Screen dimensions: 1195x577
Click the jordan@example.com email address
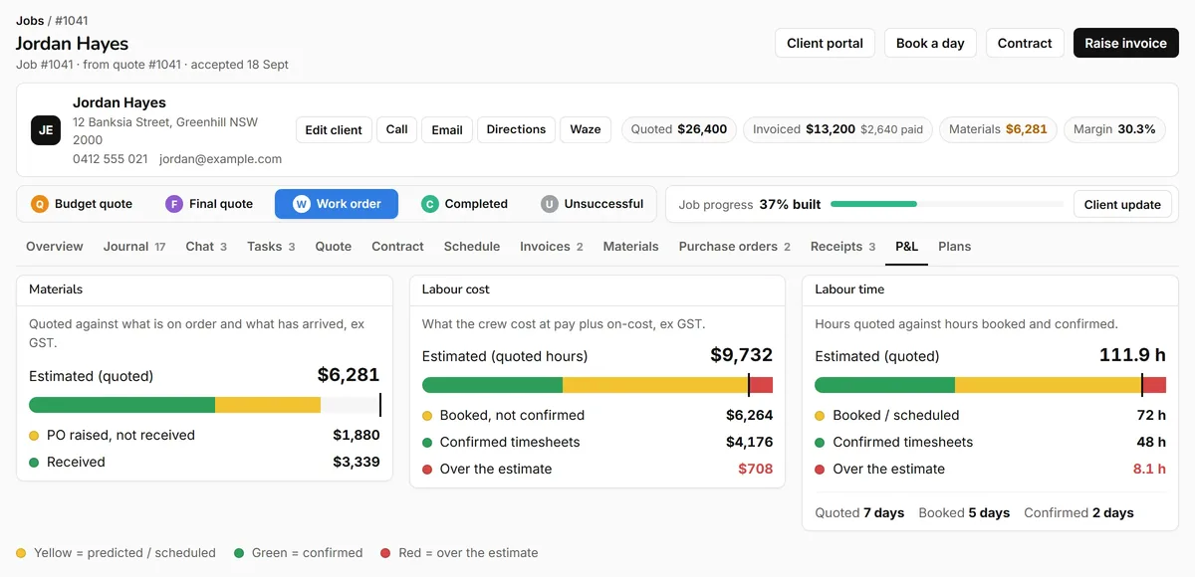(x=220, y=159)
